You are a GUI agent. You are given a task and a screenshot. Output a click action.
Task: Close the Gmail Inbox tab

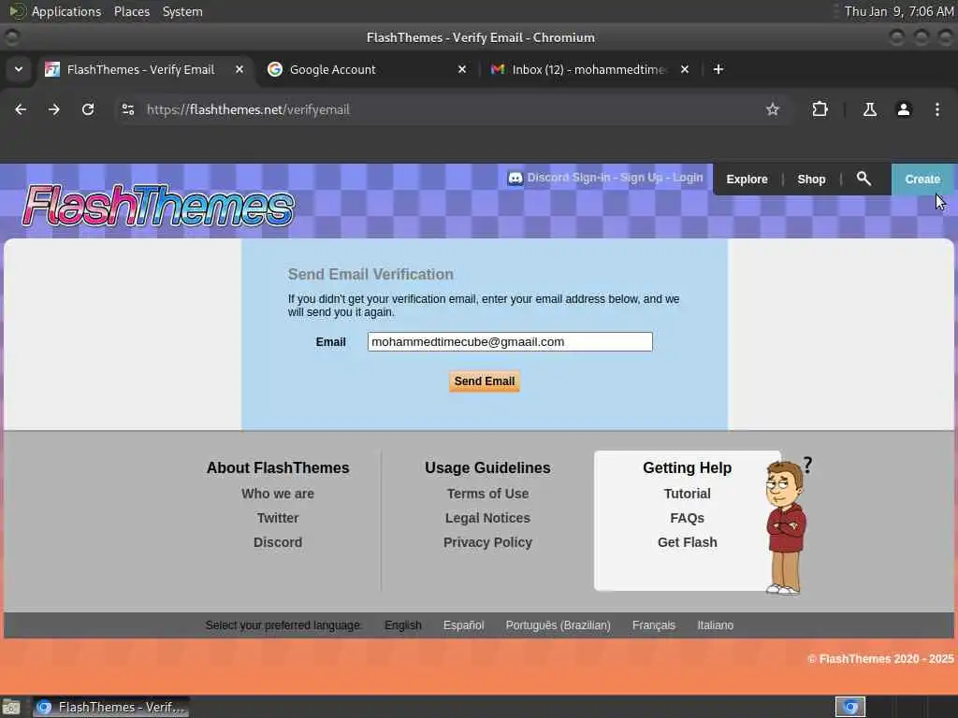tap(685, 69)
